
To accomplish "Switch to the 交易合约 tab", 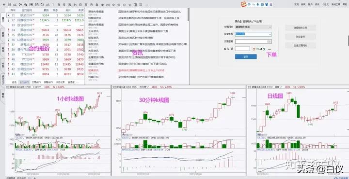I will (36, 82).
